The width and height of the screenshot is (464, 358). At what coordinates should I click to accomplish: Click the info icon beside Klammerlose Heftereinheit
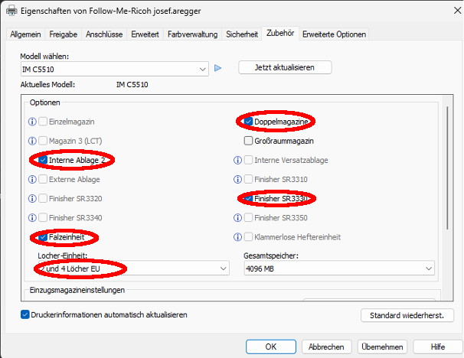click(237, 237)
